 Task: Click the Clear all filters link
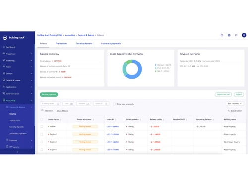coord(62,111)
